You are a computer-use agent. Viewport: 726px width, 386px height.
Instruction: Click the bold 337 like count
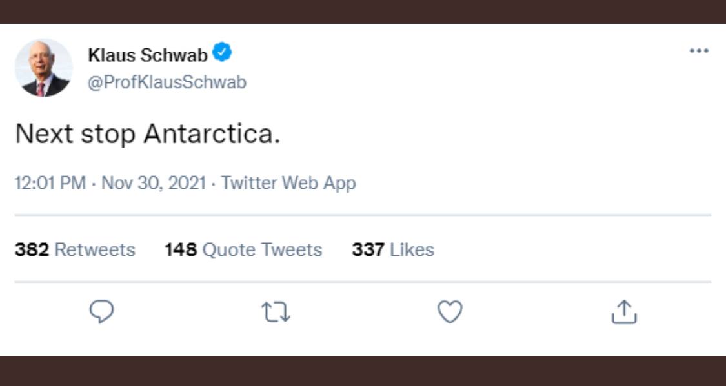point(368,249)
